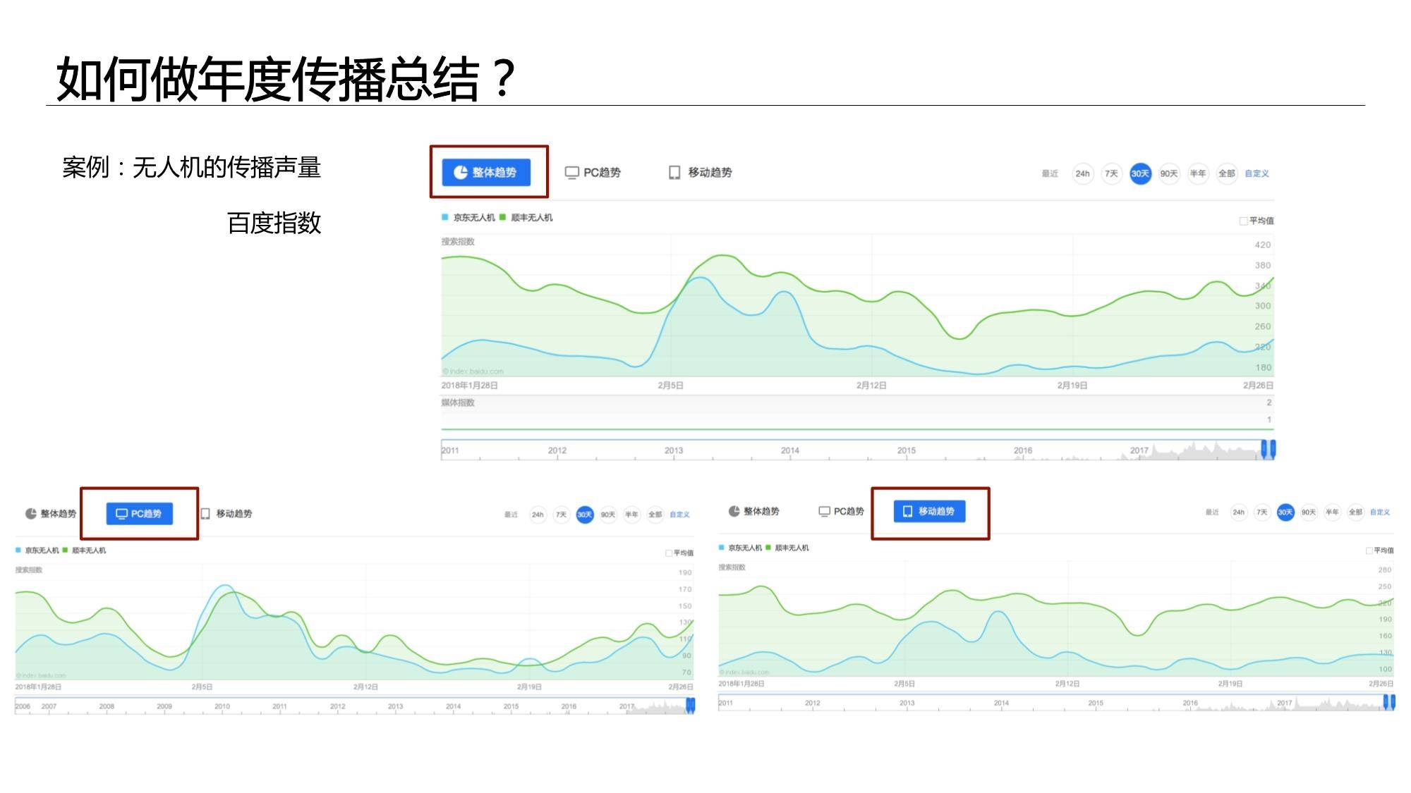Image resolution: width=1411 pixels, height=793 pixels.
Task: Click phone icon on bottom-right 移动趋势 button
Action: tap(908, 512)
